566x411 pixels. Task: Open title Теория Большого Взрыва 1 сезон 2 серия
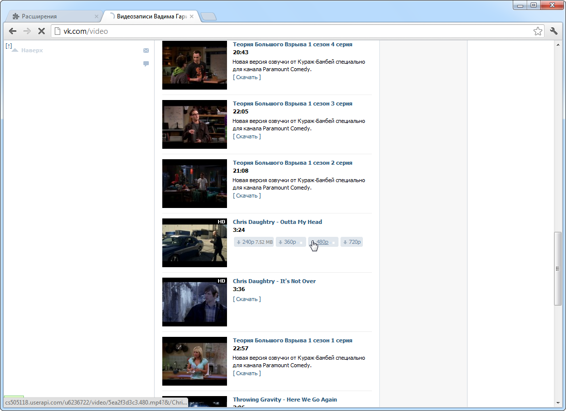pos(292,163)
